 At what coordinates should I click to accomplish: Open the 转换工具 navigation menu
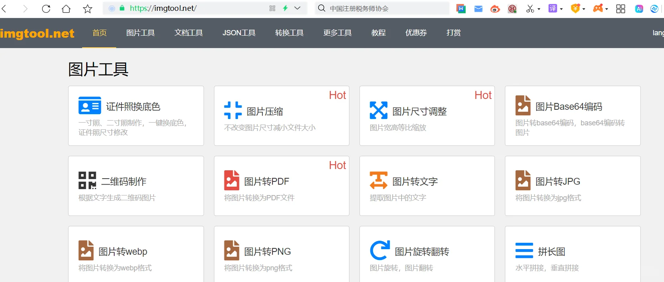pyautogui.click(x=289, y=33)
